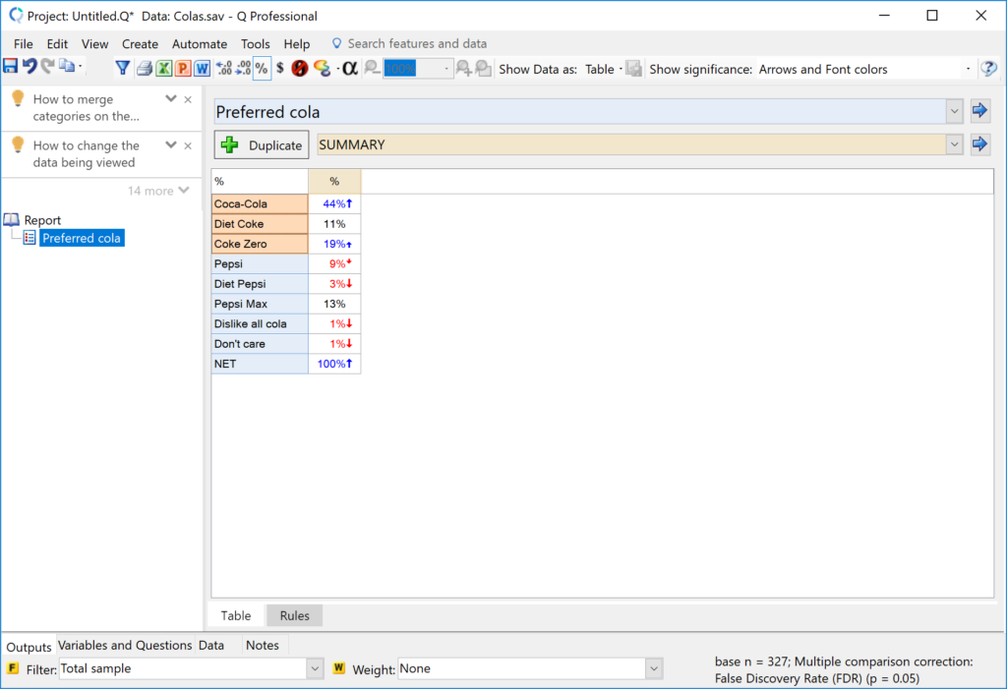Click the table icon beside Preferred cola
This screenshot has height=689, width=1007.
tap(30, 238)
